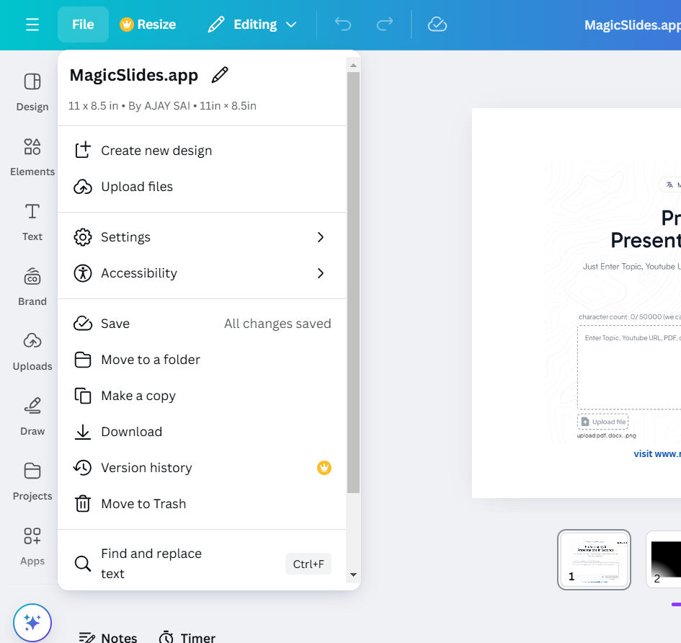
Task: Open the Text sidebar panel
Action: point(32,222)
